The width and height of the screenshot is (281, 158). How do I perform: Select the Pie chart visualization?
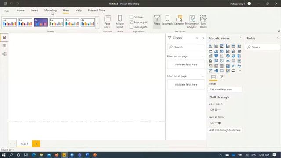click(227, 56)
